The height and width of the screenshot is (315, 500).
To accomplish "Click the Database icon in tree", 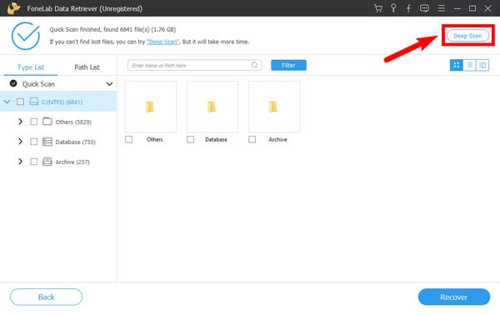I will 47,142.
